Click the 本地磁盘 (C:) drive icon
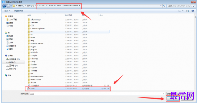199x104 pixels. (7, 59)
